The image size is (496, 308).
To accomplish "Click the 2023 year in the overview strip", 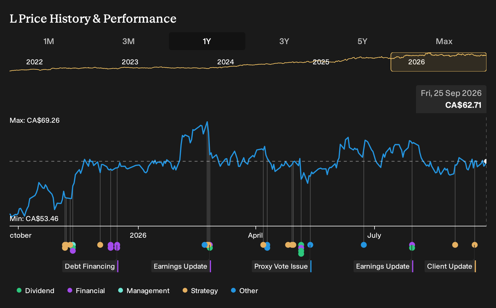I will pyautogui.click(x=130, y=62).
